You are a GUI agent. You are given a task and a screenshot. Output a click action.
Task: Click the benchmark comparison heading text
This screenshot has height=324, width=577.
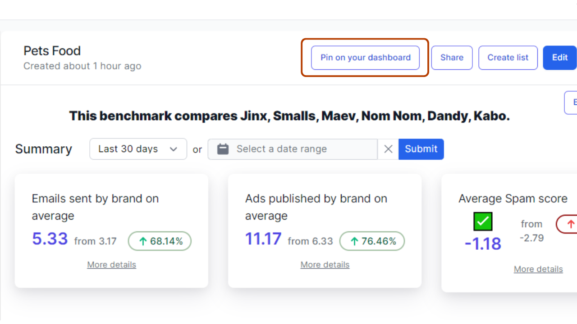point(289,116)
